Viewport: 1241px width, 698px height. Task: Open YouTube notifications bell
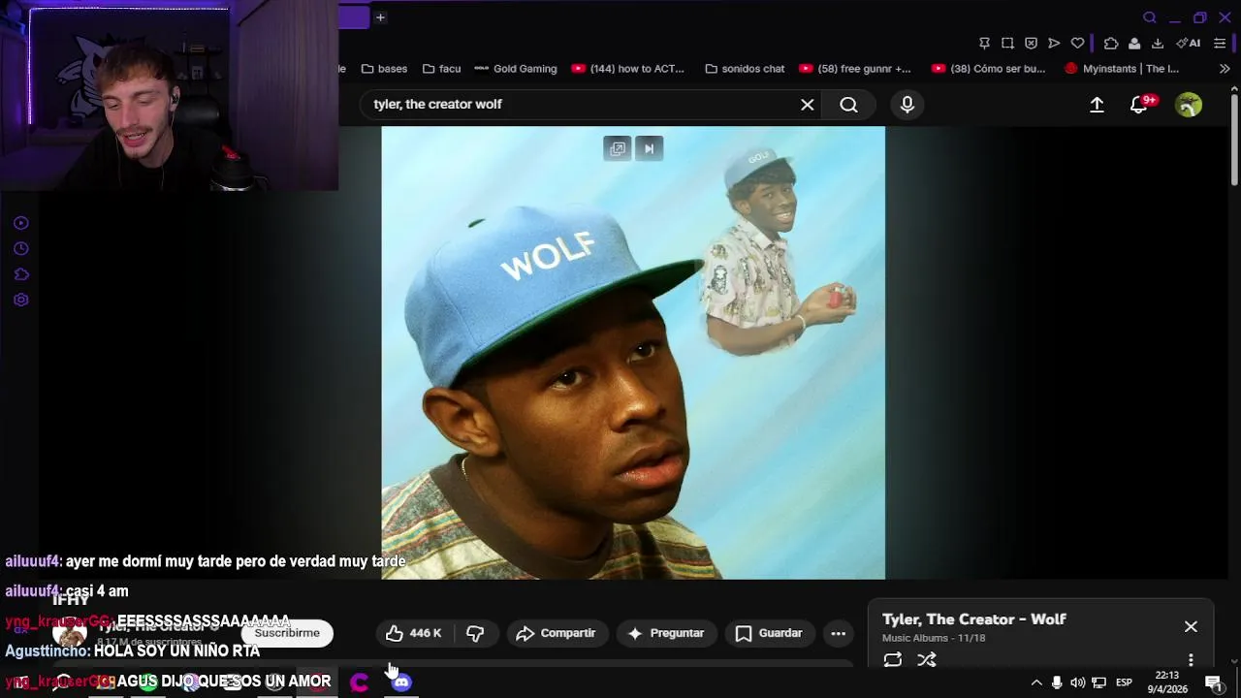coord(1139,105)
